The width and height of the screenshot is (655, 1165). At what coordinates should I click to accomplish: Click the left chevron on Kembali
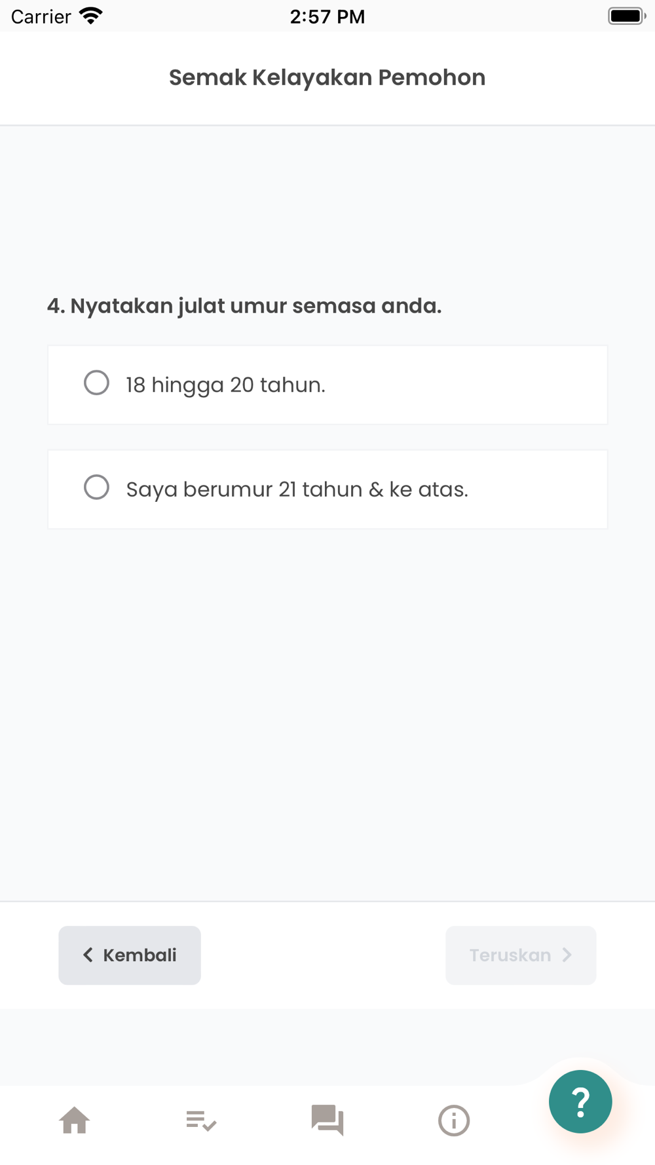click(x=88, y=955)
